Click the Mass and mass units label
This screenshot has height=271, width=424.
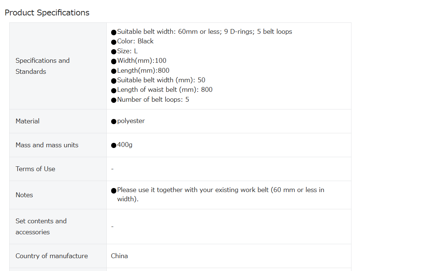pyautogui.click(x=47, y=145)
